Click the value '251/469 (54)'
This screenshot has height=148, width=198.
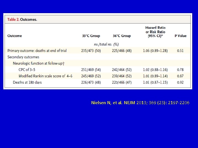(x=91, y=70)
